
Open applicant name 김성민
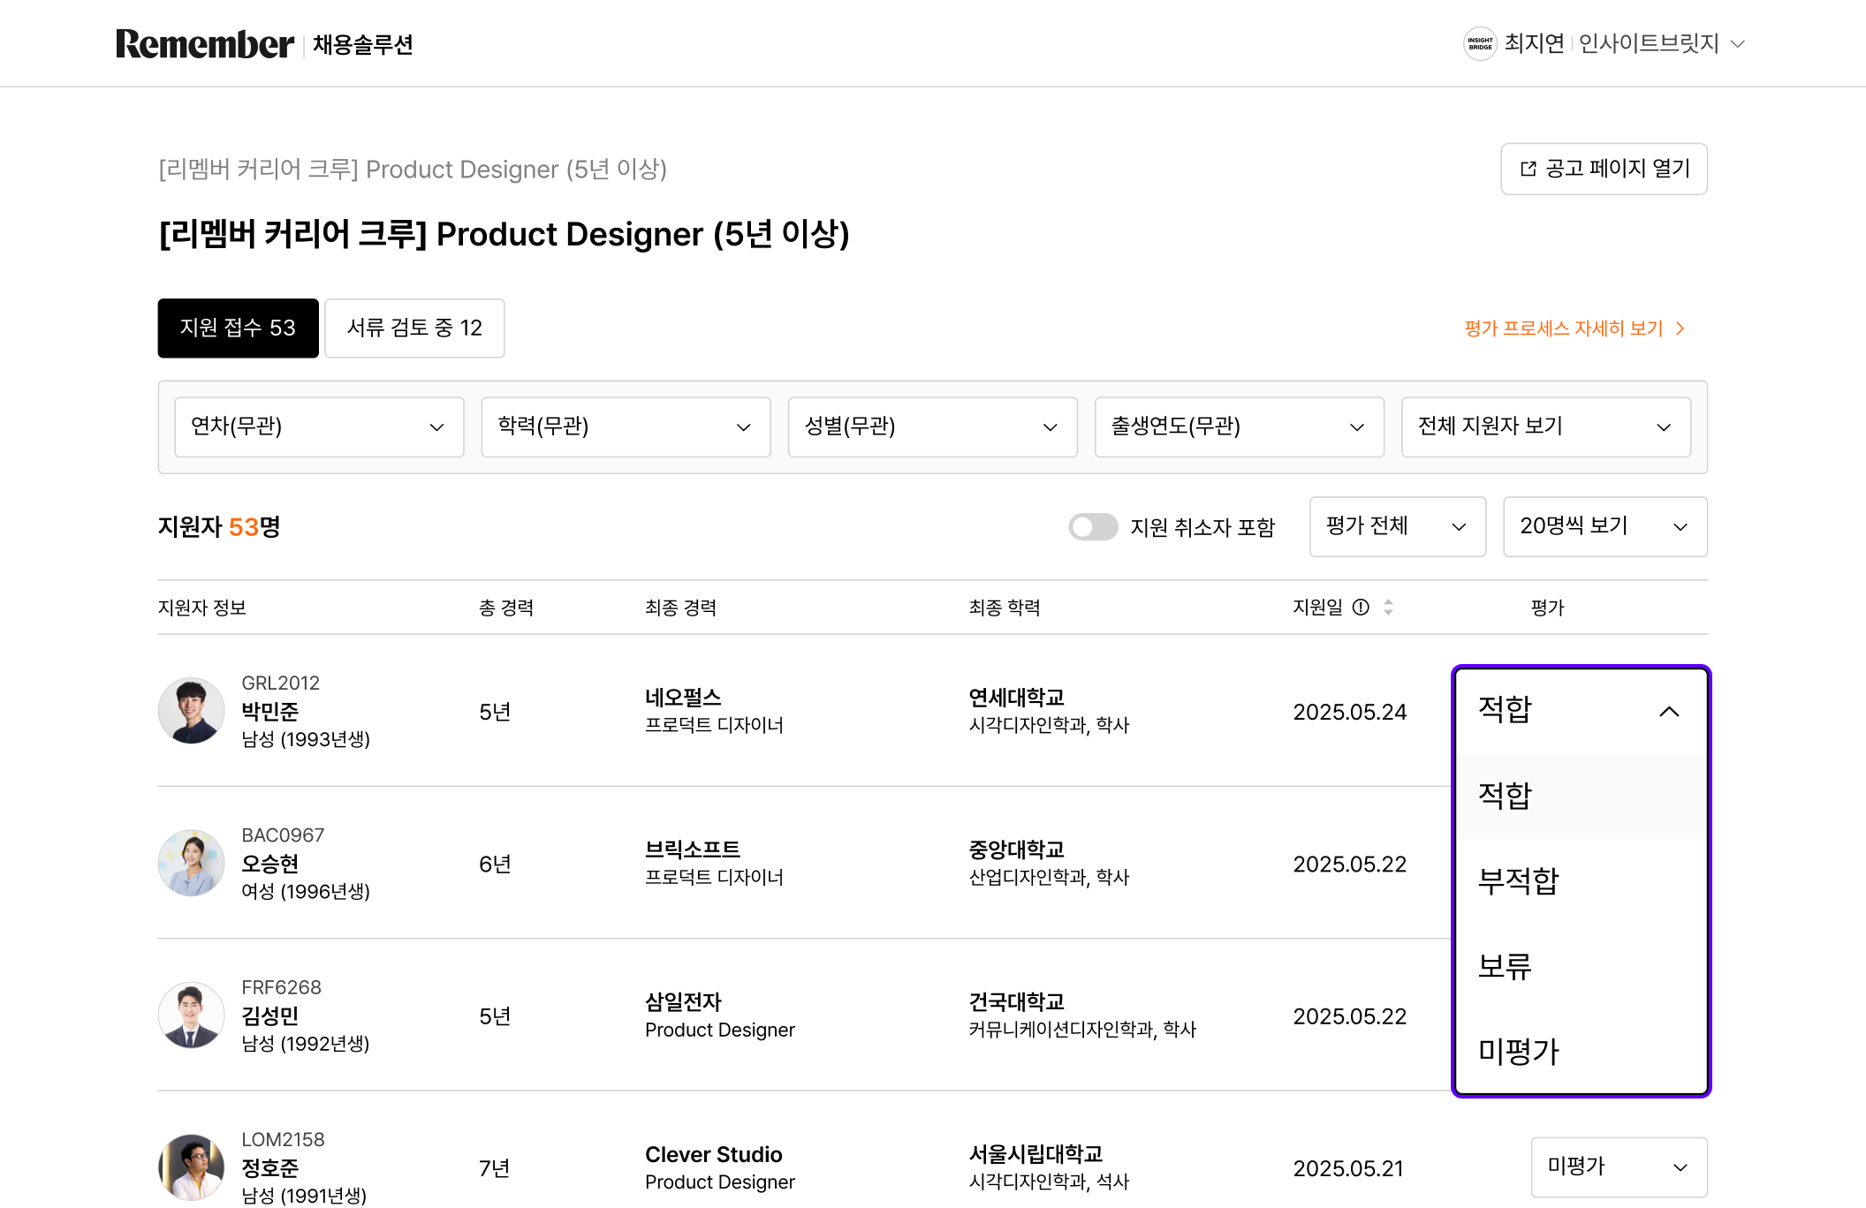(x=270, y=1015)
